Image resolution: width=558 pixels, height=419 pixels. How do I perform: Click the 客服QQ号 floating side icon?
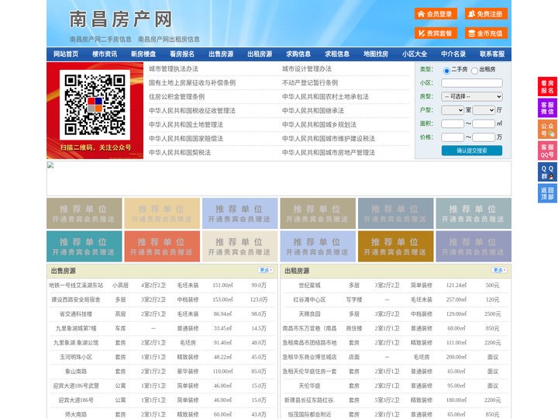coord(547,151)
